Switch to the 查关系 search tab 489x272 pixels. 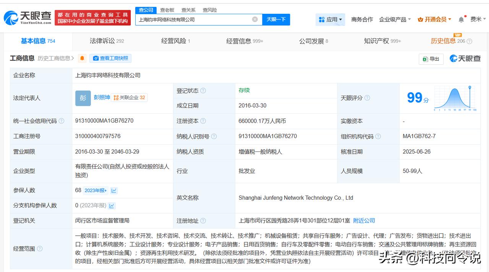point(188,10)
